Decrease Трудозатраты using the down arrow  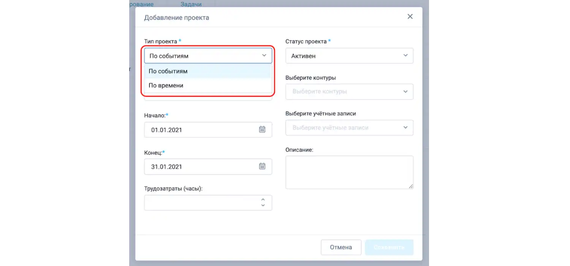pos(263,205)
